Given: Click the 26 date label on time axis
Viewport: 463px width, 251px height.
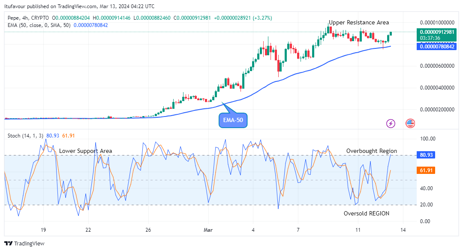Looking at the screenshot, I should 148,230.
